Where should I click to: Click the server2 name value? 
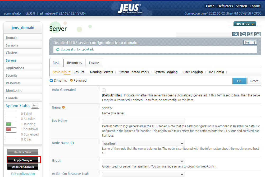tap(107, 108)
